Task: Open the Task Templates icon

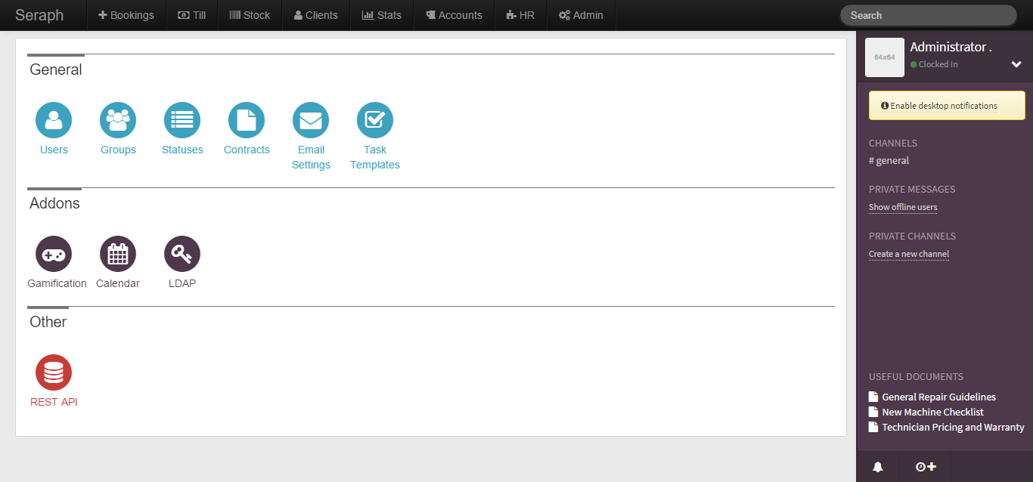Action: [375, 121]
